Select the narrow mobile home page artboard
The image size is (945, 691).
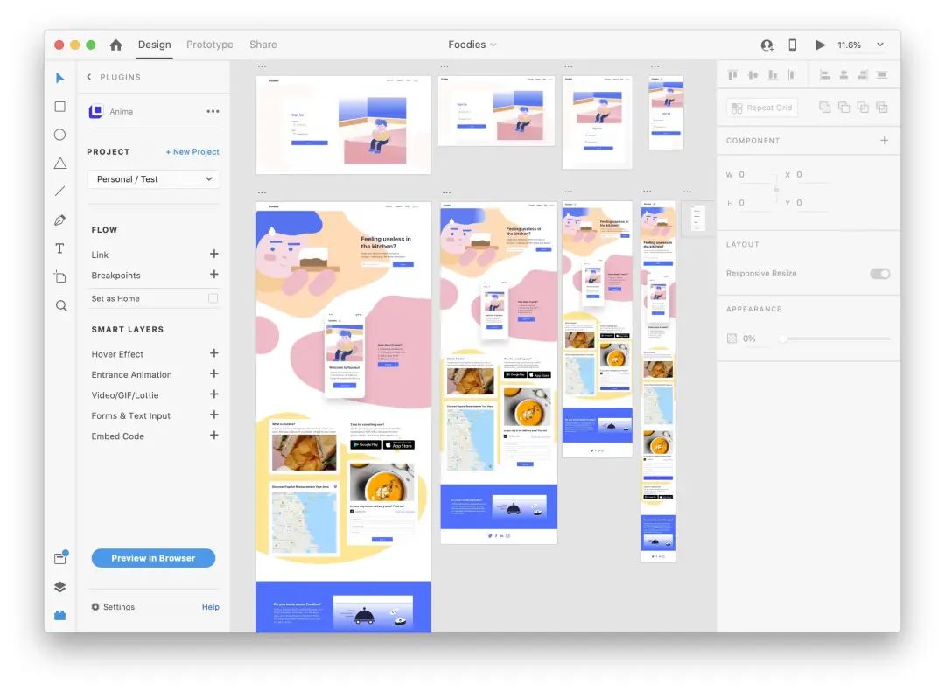(658, 381)
